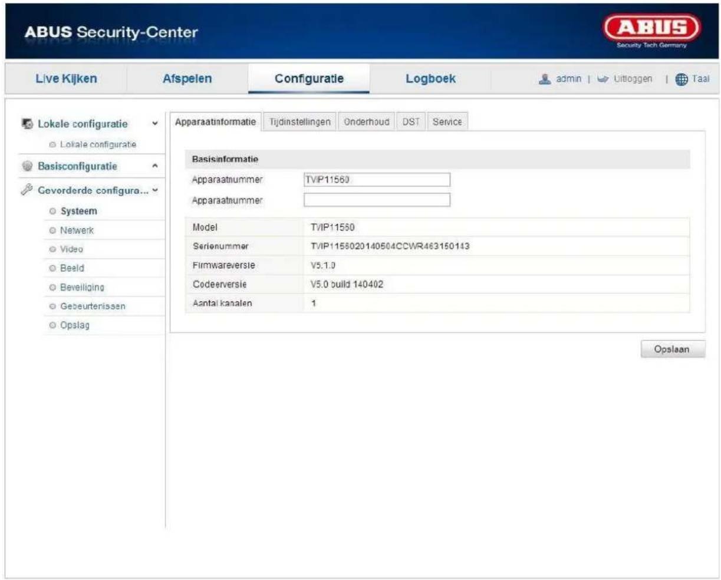Image resolution: width=721 pixels, height=580 pixels.
Task: Click the admin user name
Action: point(569,79)
